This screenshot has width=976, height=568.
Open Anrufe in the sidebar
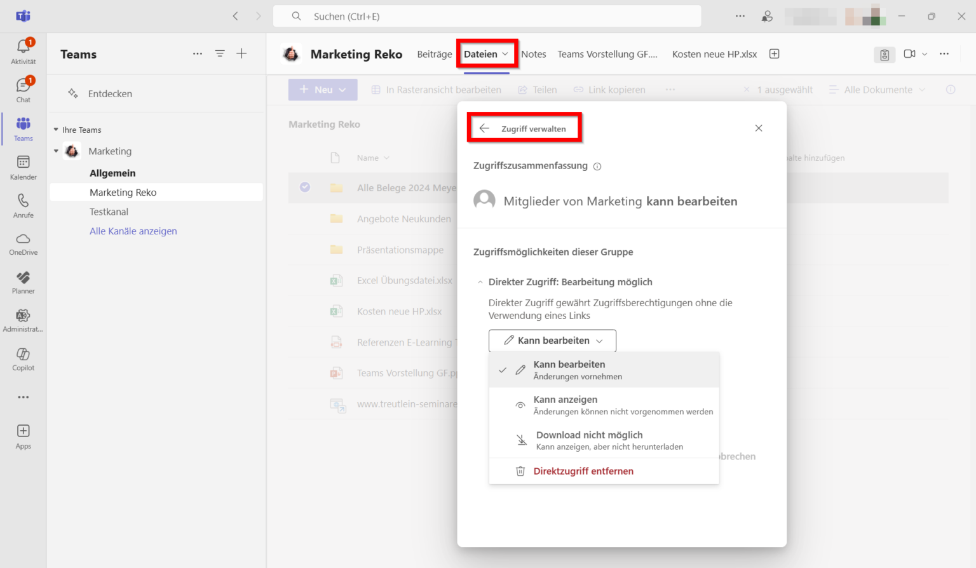[23, 205]
